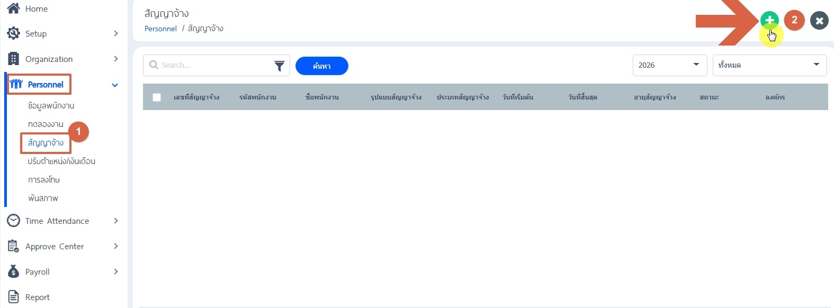Click the Approve Center clipboard icon

(14, 246)
